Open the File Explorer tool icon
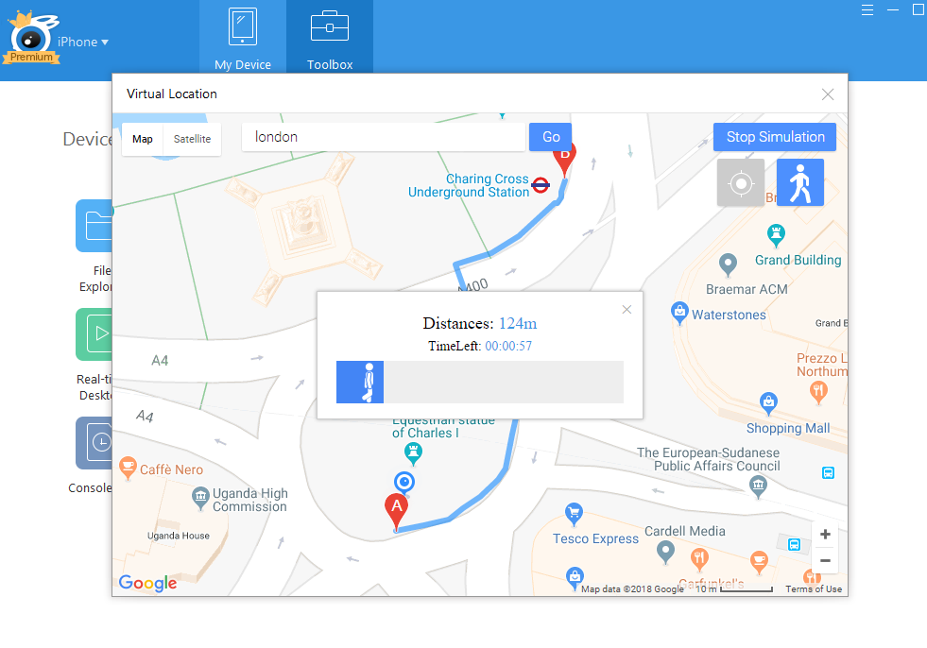The image size is (927, 648). [x=94, y=226]
